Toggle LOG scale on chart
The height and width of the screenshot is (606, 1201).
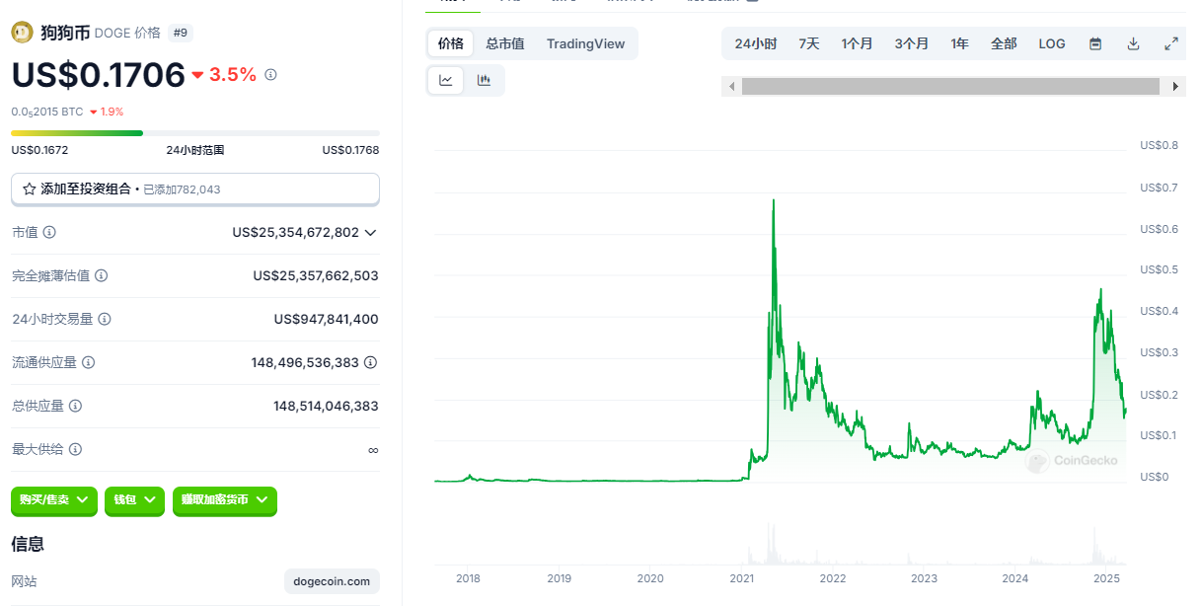point(1052,43)
